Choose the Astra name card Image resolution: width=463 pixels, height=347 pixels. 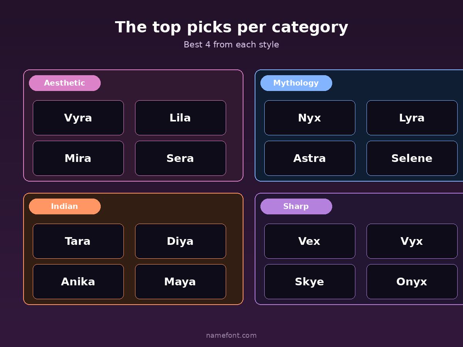(309, 158)
